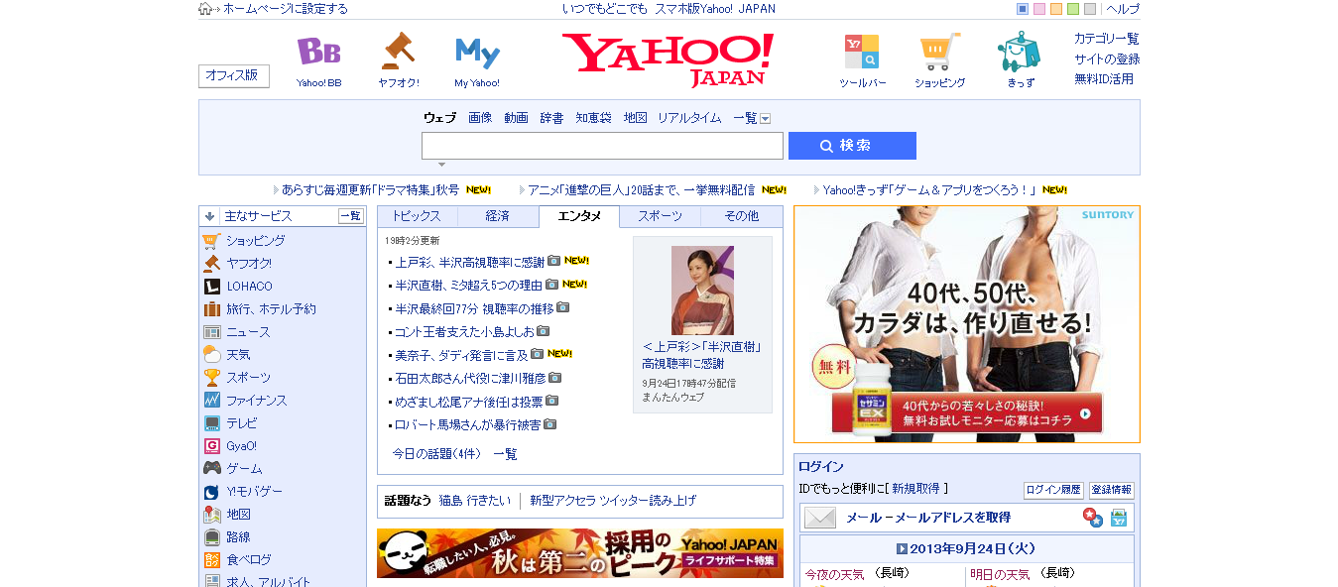Click the down arrow icon beside 主なサービス
Viewport: 1338px width, 587px height.
tap(209, 216)
